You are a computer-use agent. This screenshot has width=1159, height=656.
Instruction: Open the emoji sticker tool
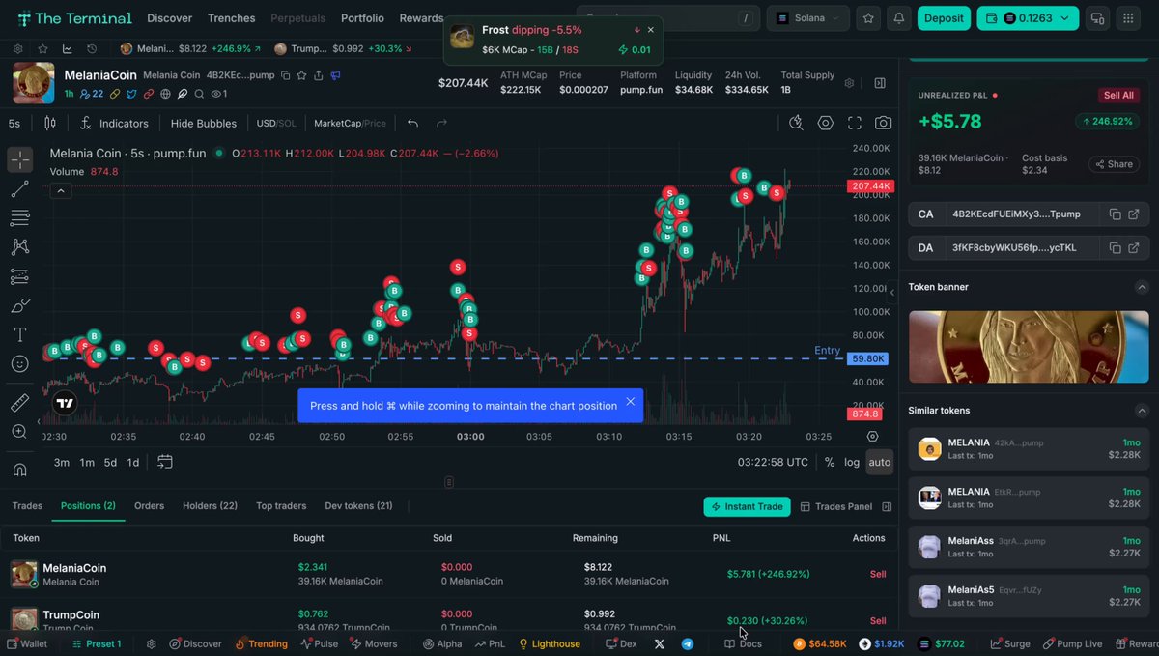pos(19,364)
